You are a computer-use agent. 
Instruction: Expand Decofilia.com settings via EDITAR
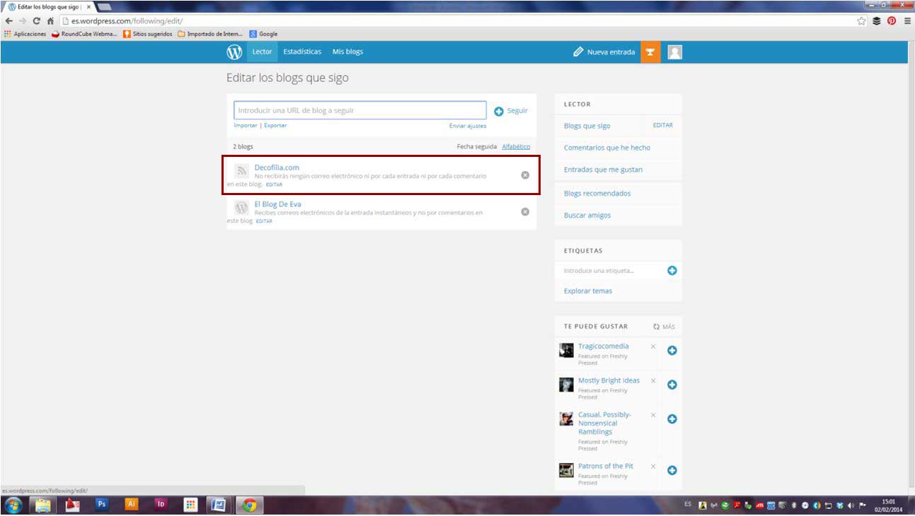pos(274,184)
